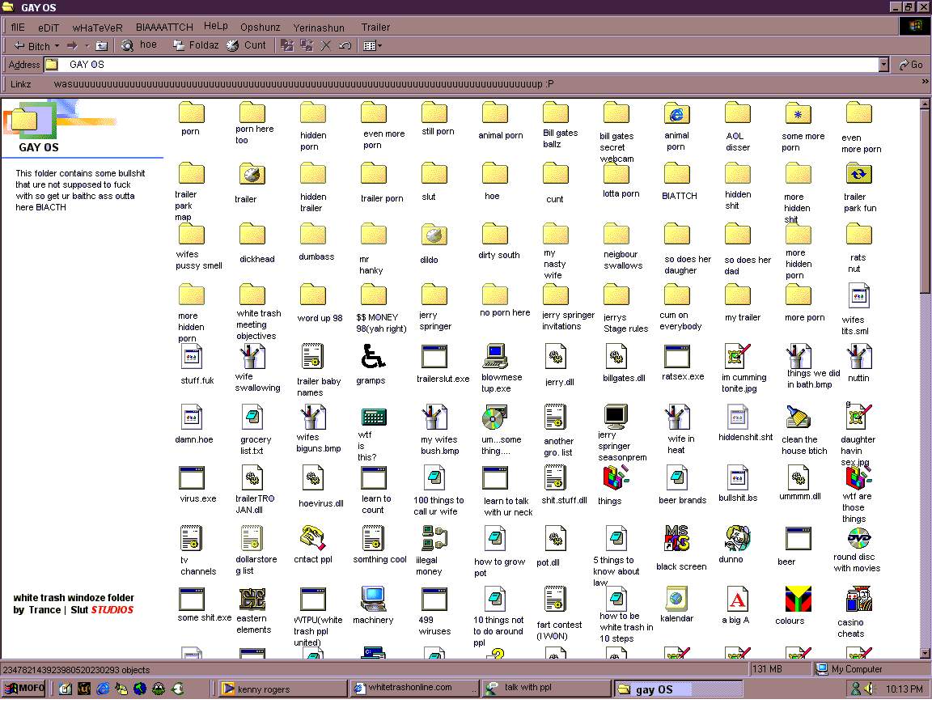
Task: Open the 'animal porn' Internet Explorer folder icon
Action: (676, 113)
